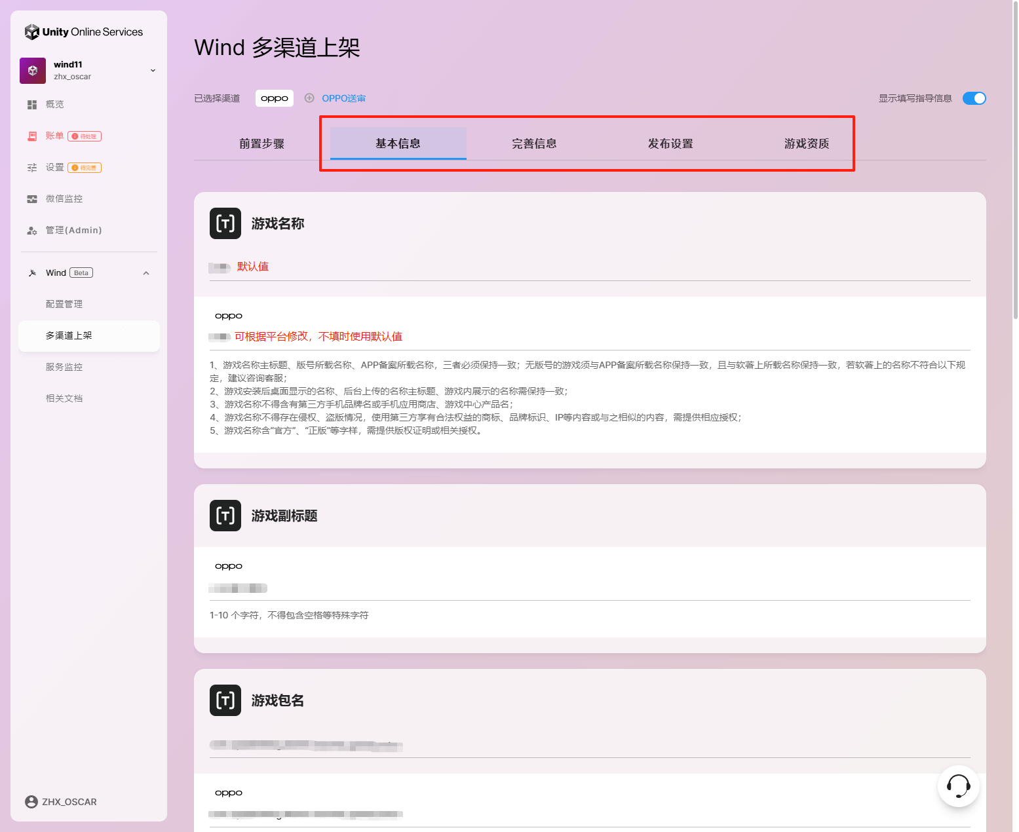
Task: Open the 概览 dashboard icon in sidebar
Action: click(x=32, y=105)
